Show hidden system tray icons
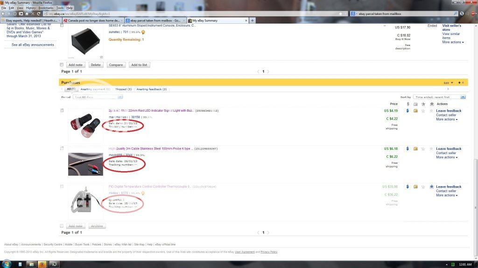Image resolution: width=478 pixels, height=268 pixels. [x=447, y=265]
